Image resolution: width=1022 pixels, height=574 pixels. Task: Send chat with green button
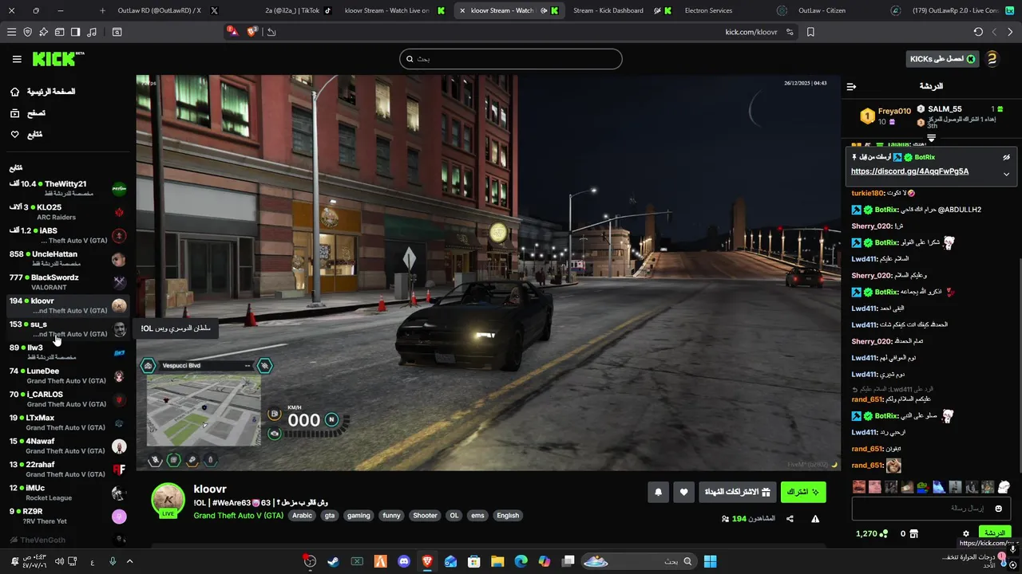coord(995,533)
